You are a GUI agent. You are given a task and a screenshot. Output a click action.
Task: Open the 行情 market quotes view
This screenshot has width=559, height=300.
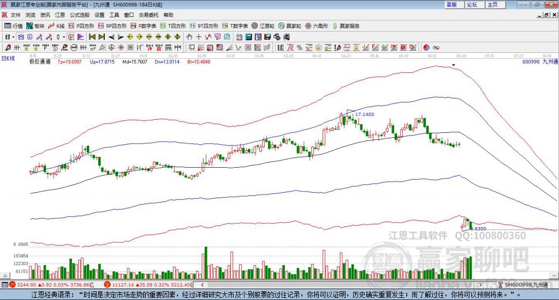coord(13,26)
